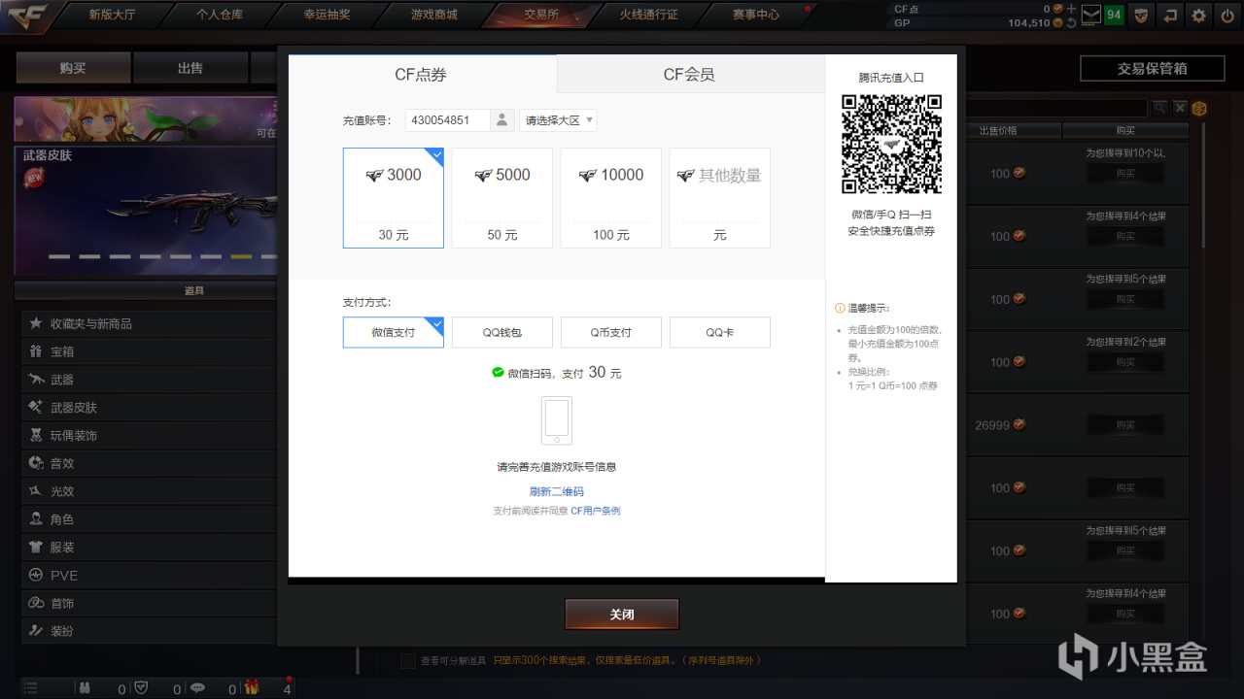Switch to the CF点券 tab
This screenshot has width=1244, height=699.
[x=422, y=74]
